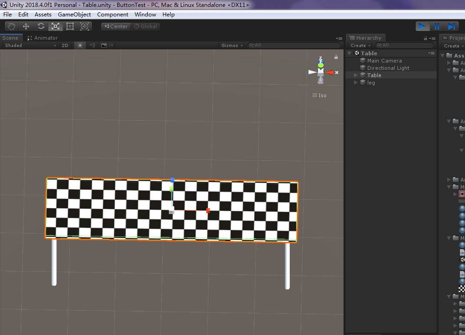Select the Move tool

(x=26, y=26)
